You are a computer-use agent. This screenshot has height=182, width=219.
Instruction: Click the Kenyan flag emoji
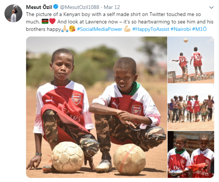click(x=45, y=22)
